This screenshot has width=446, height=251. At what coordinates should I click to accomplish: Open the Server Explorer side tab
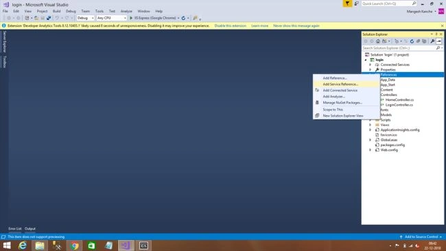[4, 42]
